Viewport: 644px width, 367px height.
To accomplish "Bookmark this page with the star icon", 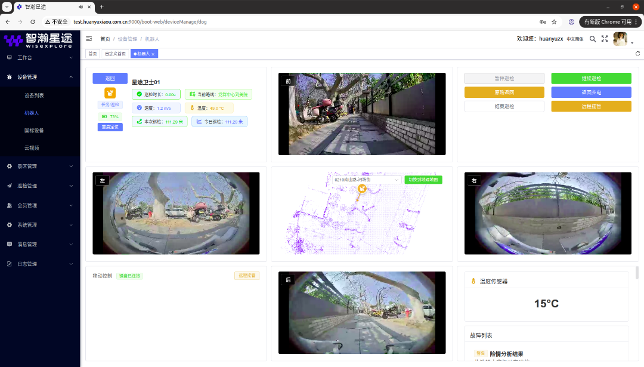I will point(554,21).
